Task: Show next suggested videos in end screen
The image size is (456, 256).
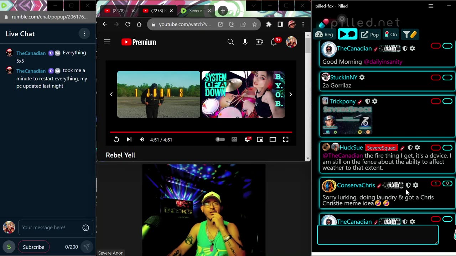Action: (291, 94)
